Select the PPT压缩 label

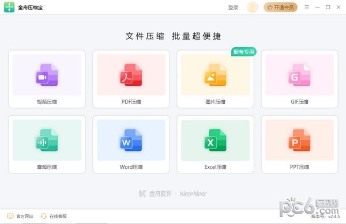[299, 167]
